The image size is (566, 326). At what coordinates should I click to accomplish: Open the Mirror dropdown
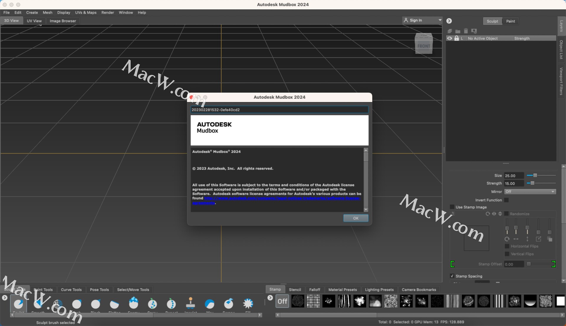coord(530,192)
